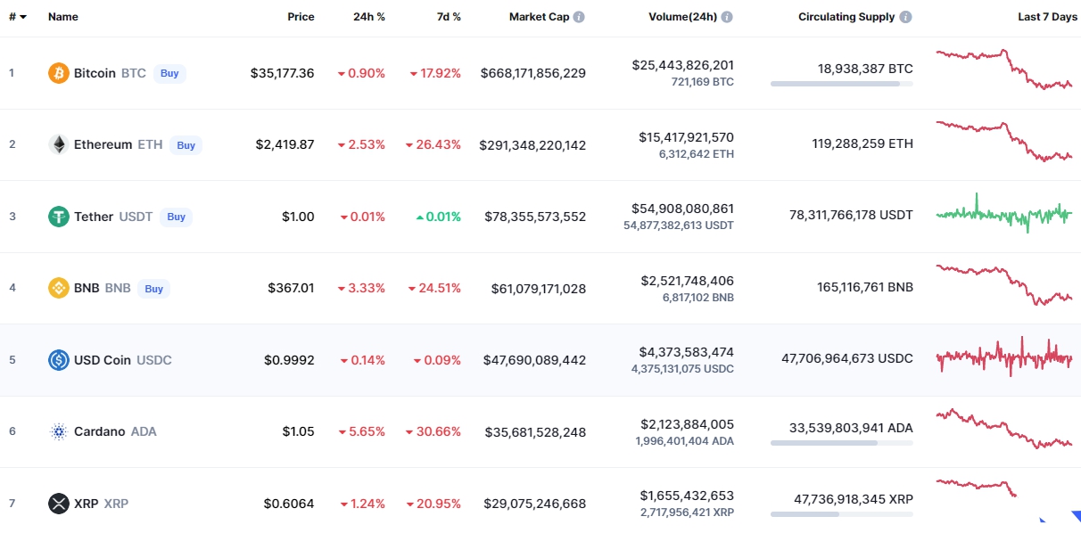Click XRP's circulating supply progress bar
Viewport: 1081px width, 533px height.
[x=842, y=514]
